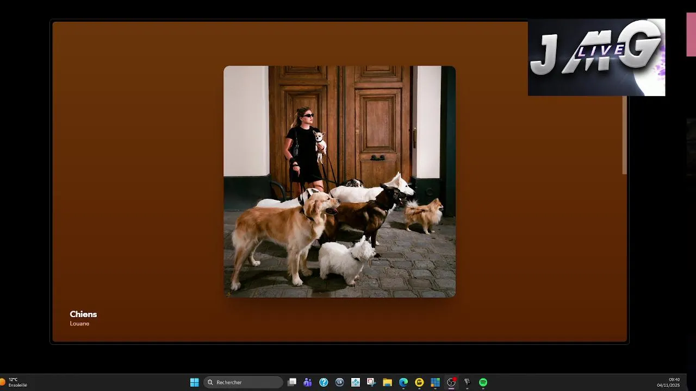The image size is (696, 391).
Task: Open the Windows Start menu
Action: click(x=194, y=382)
